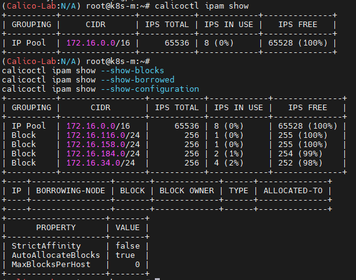Click the '0' value for MaxBlocksPerHost

(138, 265)
